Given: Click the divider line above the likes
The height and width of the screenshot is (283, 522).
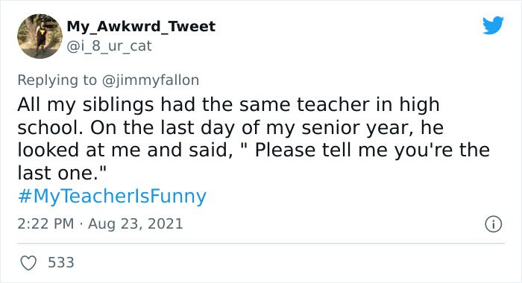Looking at the screenshot, I should click(x=261, y=244).
